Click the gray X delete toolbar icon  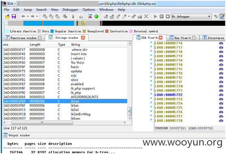(x=146, y=17)
